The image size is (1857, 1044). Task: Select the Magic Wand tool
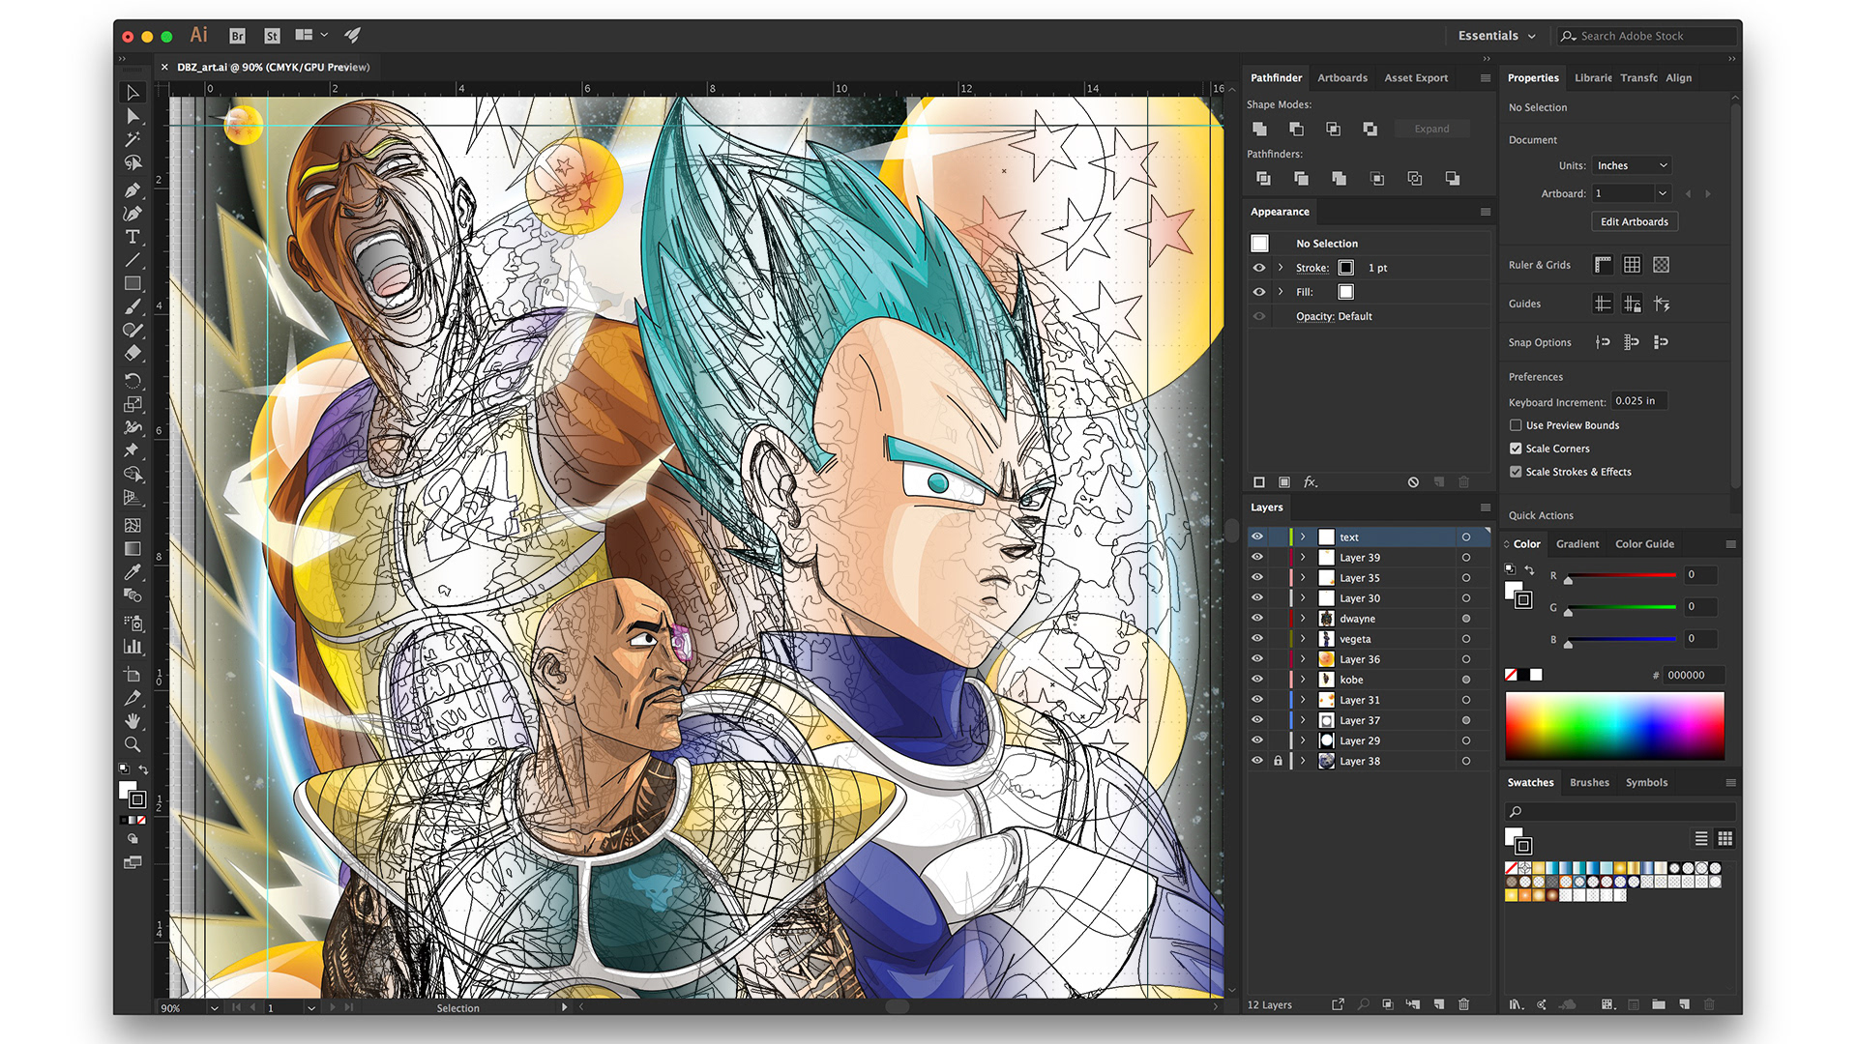[133, 139]
